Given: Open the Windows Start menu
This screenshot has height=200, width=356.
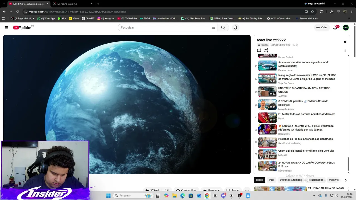Looking at the screenshot, I should pos(108,196).
